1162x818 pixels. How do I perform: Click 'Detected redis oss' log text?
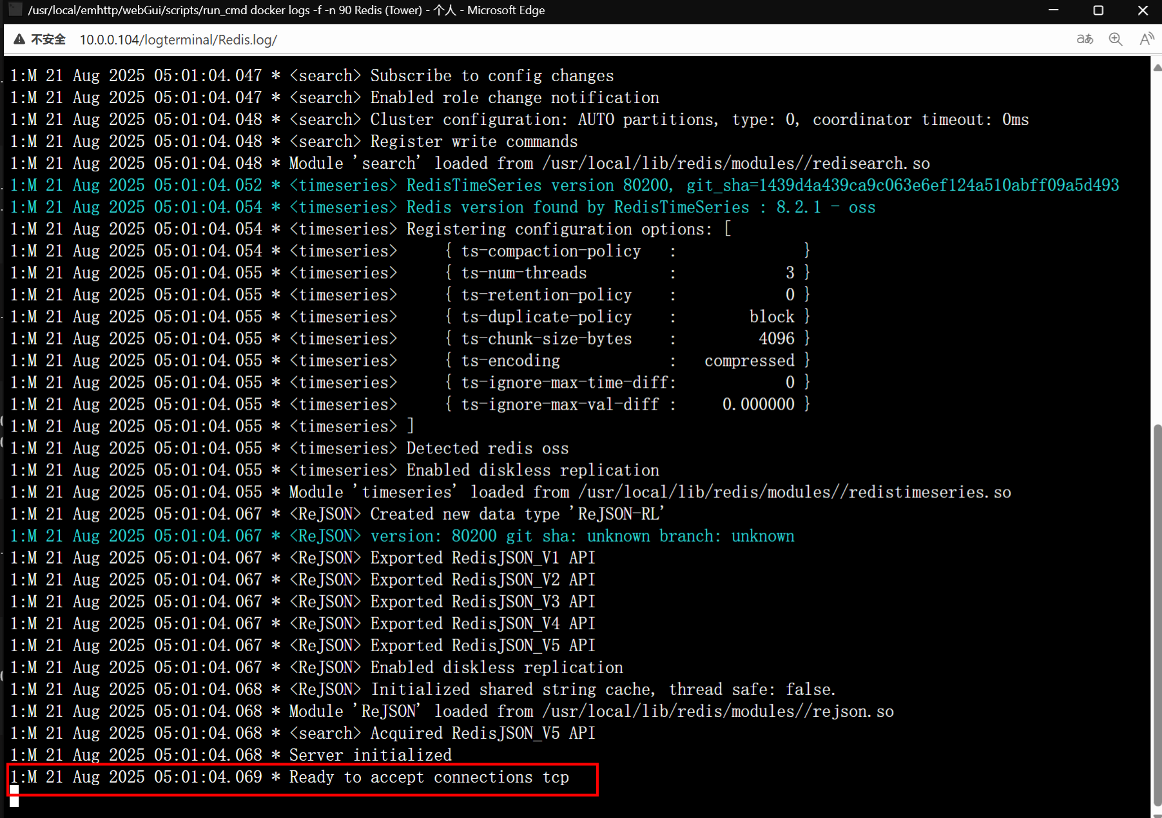click(x=488, y=448)
